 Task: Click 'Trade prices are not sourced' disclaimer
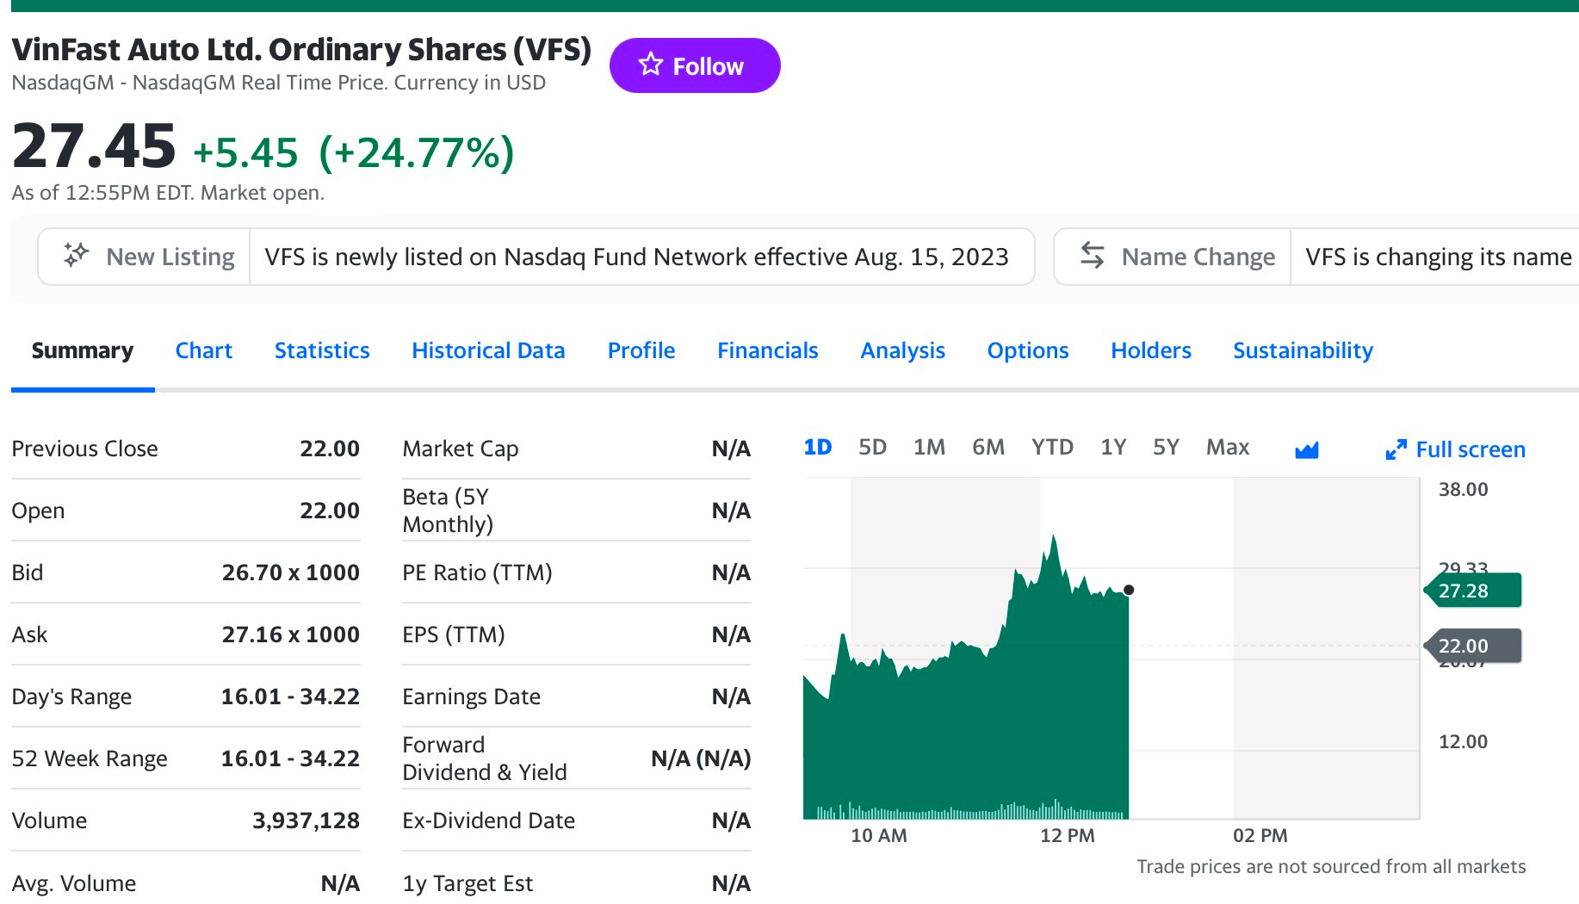(x=1331, y=866)
